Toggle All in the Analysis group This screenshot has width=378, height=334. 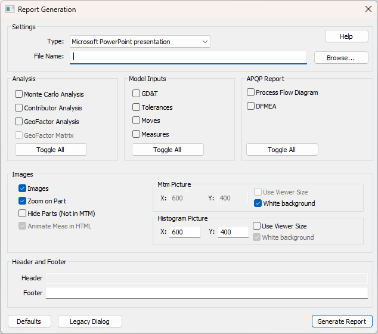point(51,150)
